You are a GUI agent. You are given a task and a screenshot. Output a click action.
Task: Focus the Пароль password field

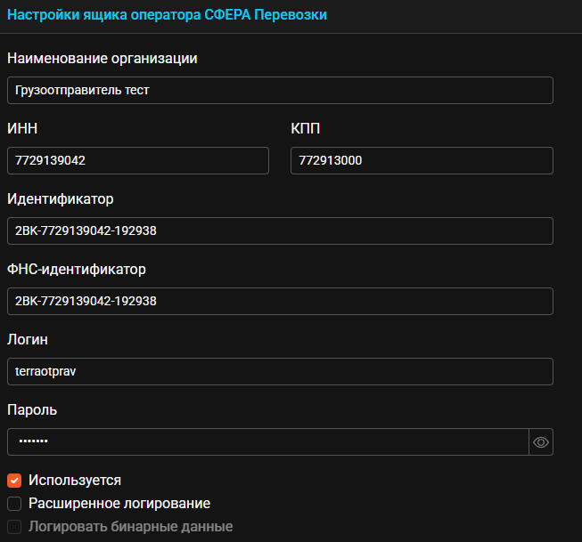point(268,442)
